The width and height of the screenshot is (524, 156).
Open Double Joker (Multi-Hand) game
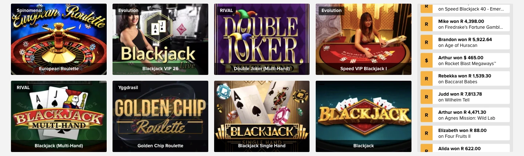[262, 39]
